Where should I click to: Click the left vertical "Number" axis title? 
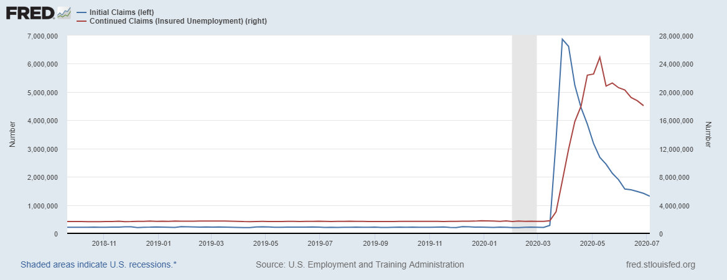click(12, 135)
